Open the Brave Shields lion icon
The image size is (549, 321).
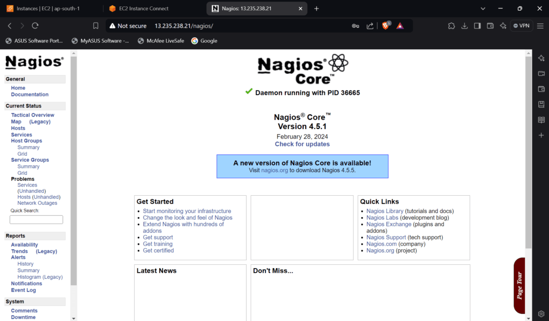coord(385,26)
